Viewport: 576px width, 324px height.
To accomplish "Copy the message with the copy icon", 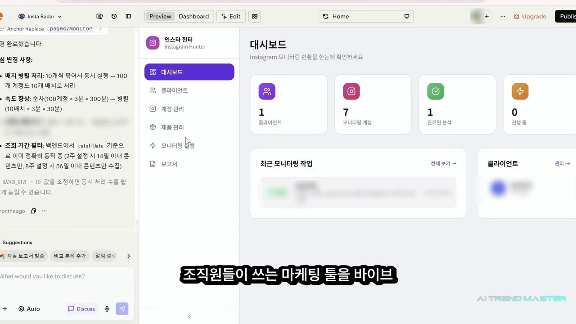I will pos(33,211).
